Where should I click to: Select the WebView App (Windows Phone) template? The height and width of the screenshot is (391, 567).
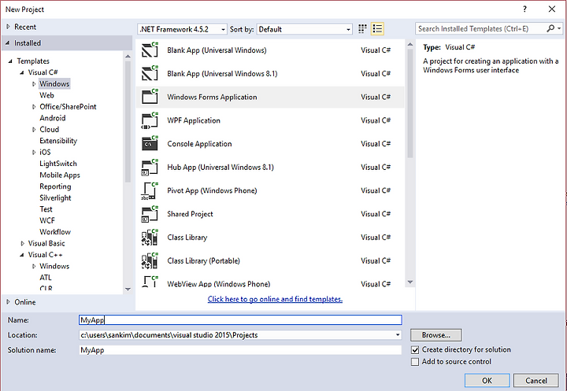[270, 284]
